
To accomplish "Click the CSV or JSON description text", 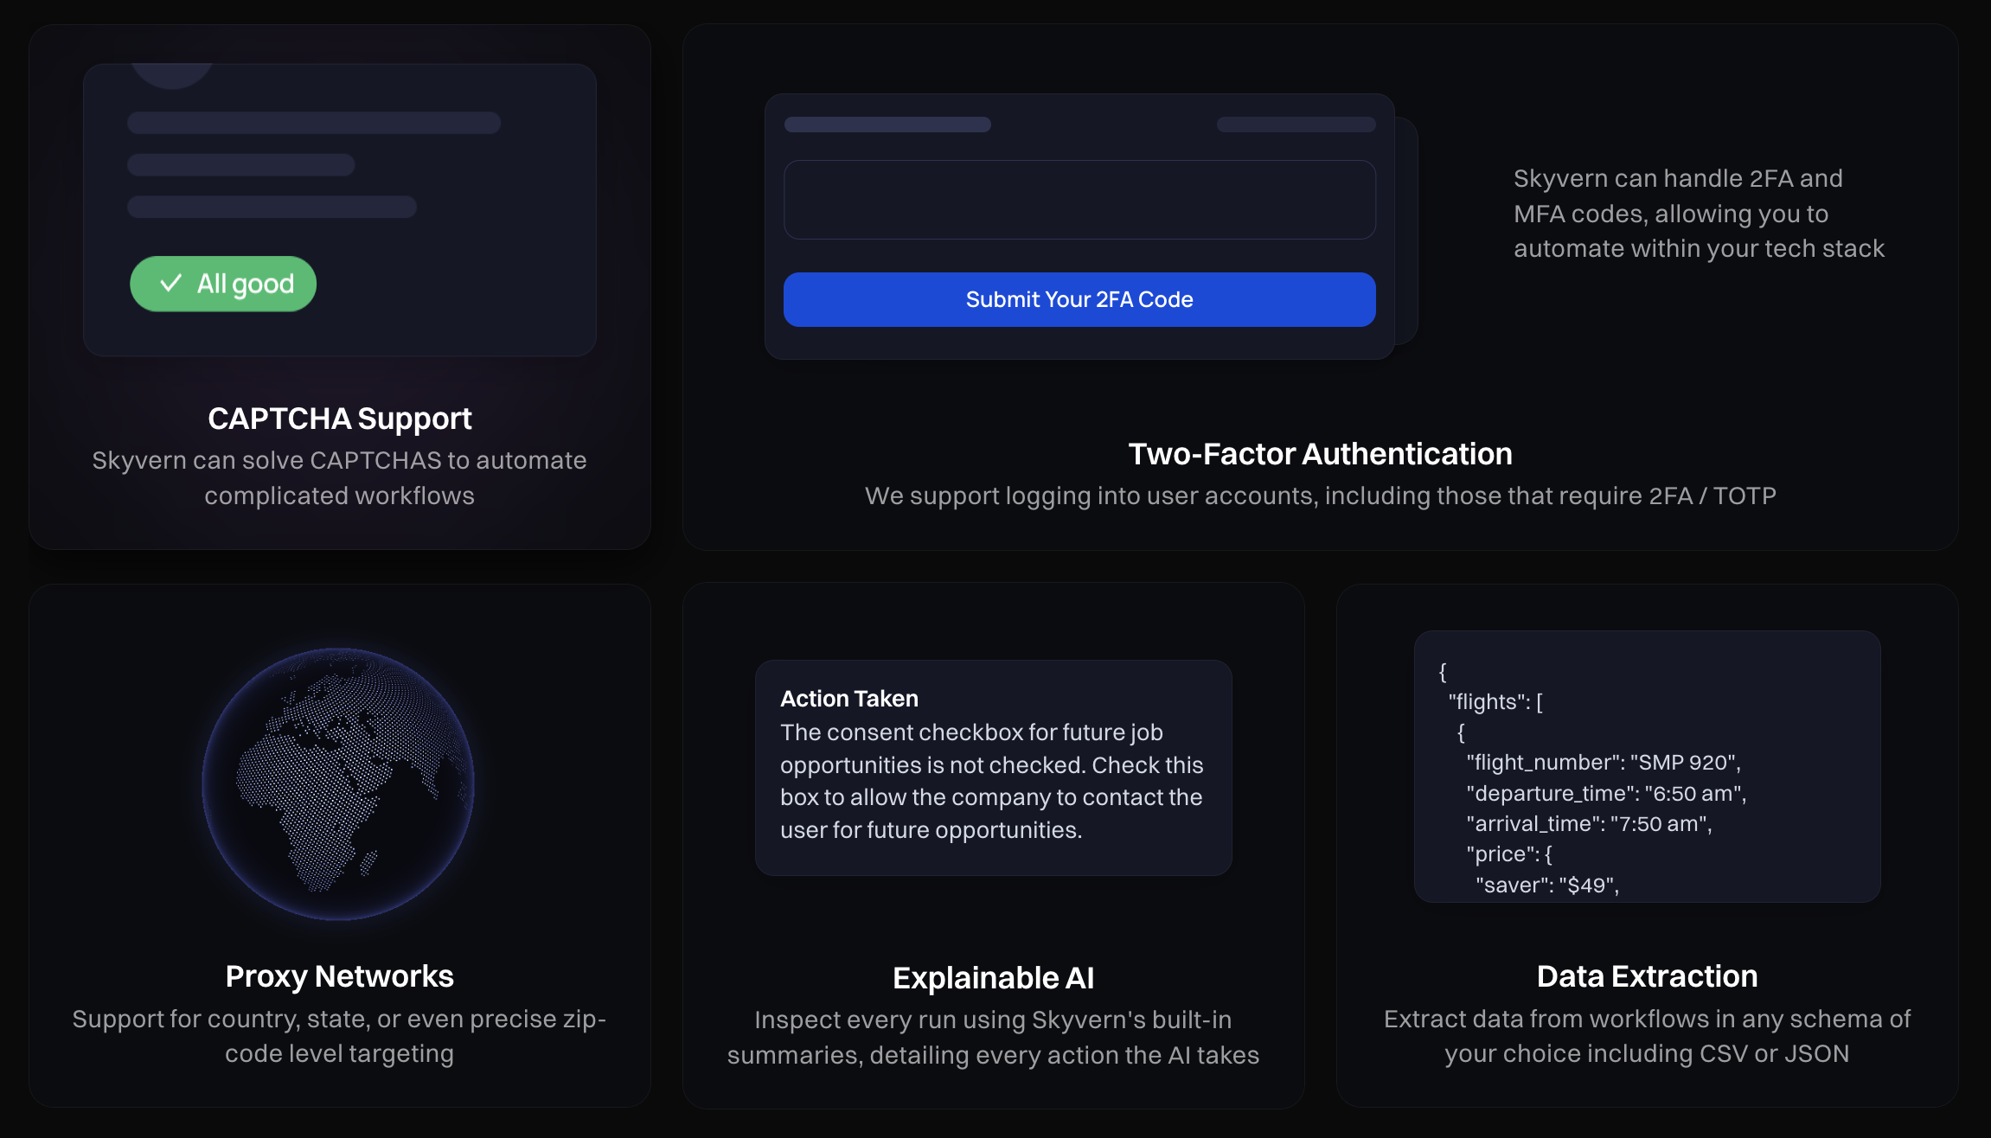I will coord(1647,1036).
